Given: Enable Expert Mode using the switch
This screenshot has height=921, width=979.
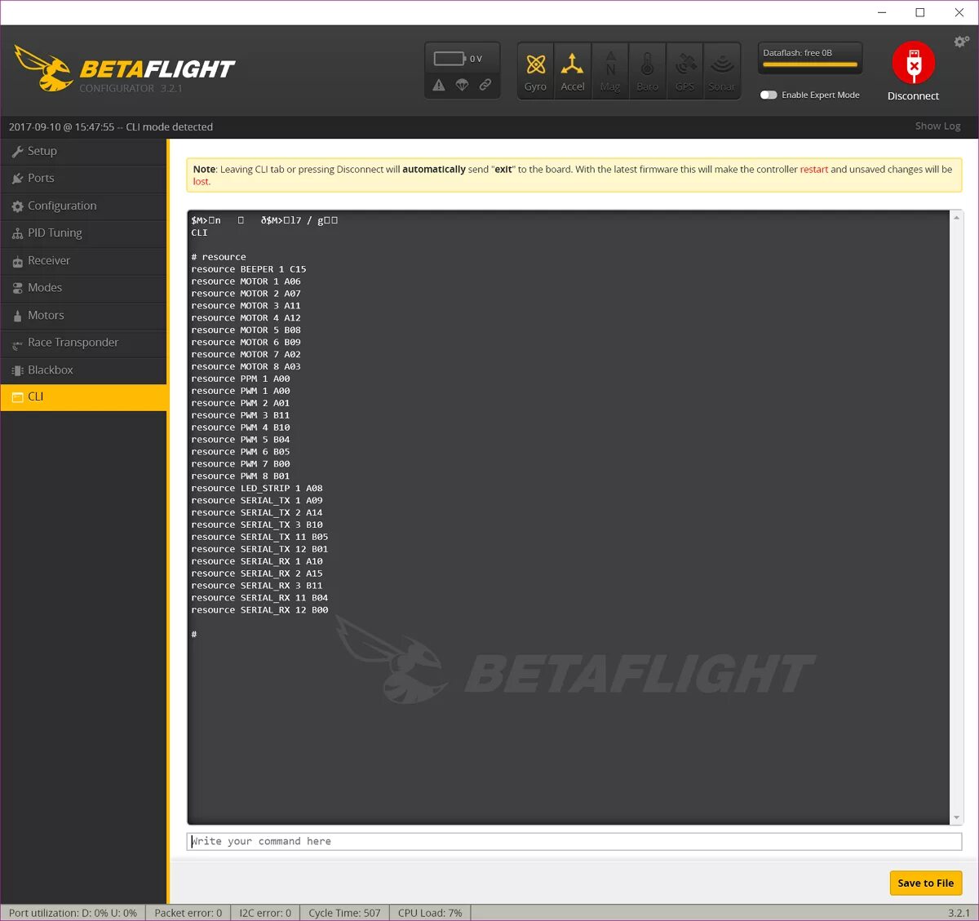Looking at the screenshot, I should 768,95.
